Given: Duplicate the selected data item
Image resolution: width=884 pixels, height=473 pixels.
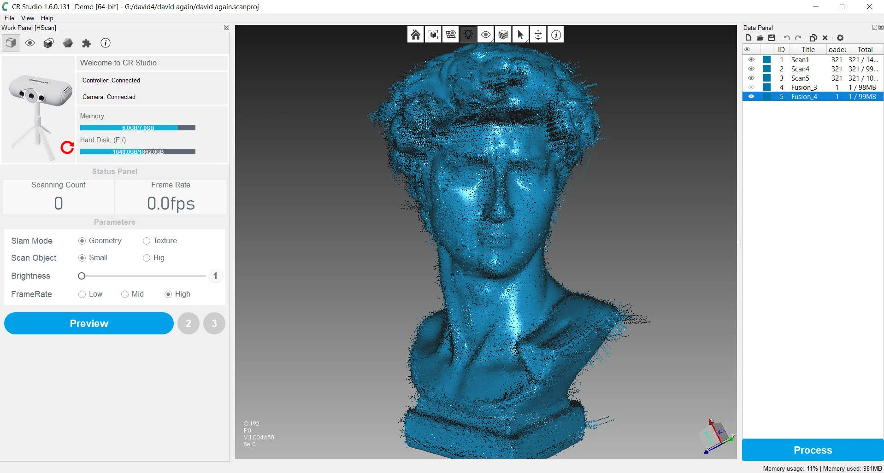Looking at the screenshot, I should click(x=813, y=38).
